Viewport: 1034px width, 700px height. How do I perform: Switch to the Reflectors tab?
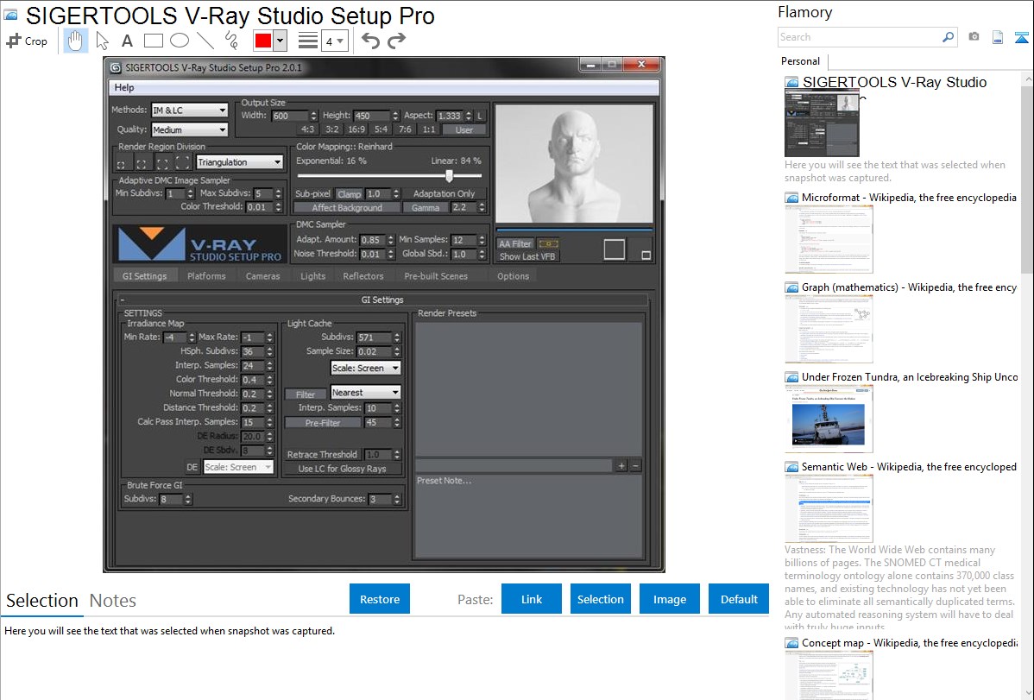click(363, 276)
